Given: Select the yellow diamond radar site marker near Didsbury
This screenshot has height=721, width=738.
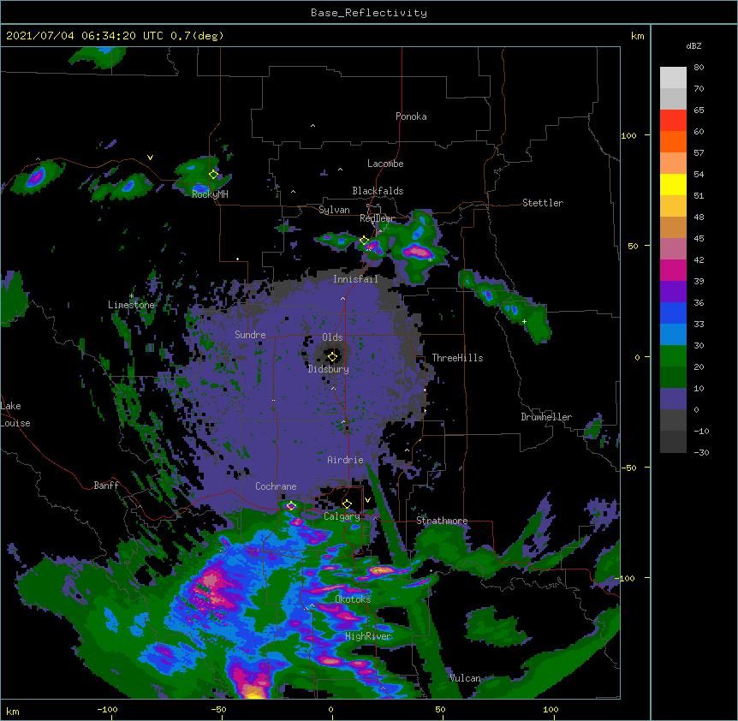Looking at the screenshot, I should tap(332, 357).
